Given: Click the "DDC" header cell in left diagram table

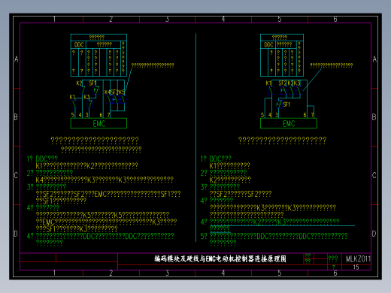Looking at the screenshot, I should [79, 45].
